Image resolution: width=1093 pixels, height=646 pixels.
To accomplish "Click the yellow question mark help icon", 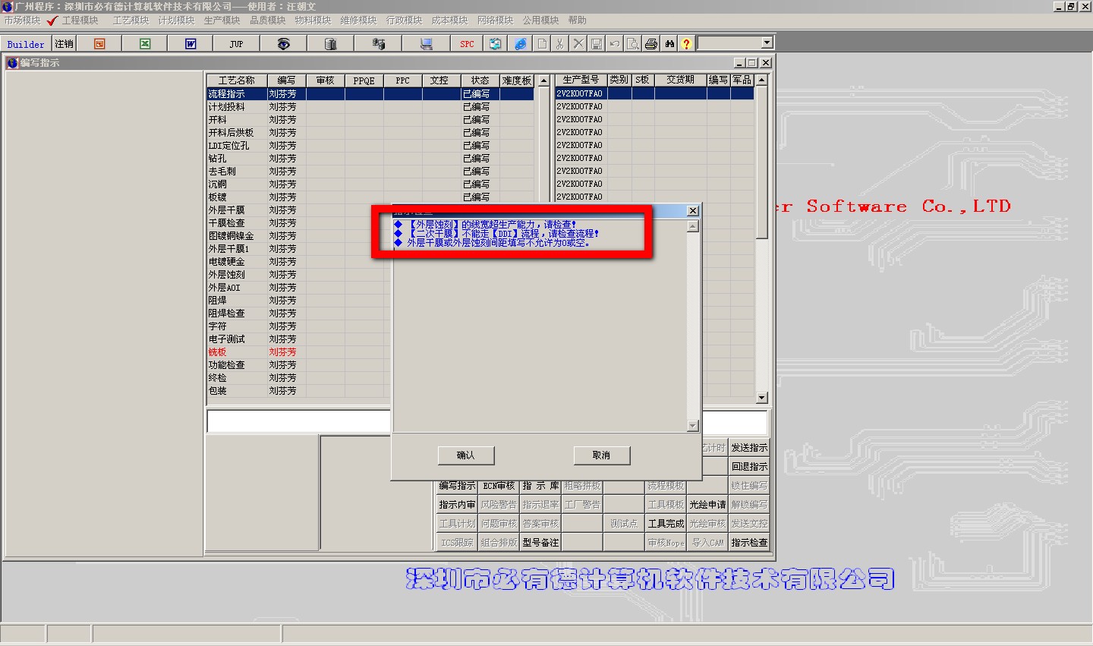I will click(687, 44).
